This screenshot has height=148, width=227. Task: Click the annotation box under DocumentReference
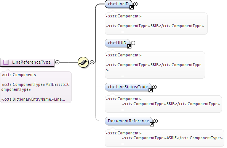[165, 138]
